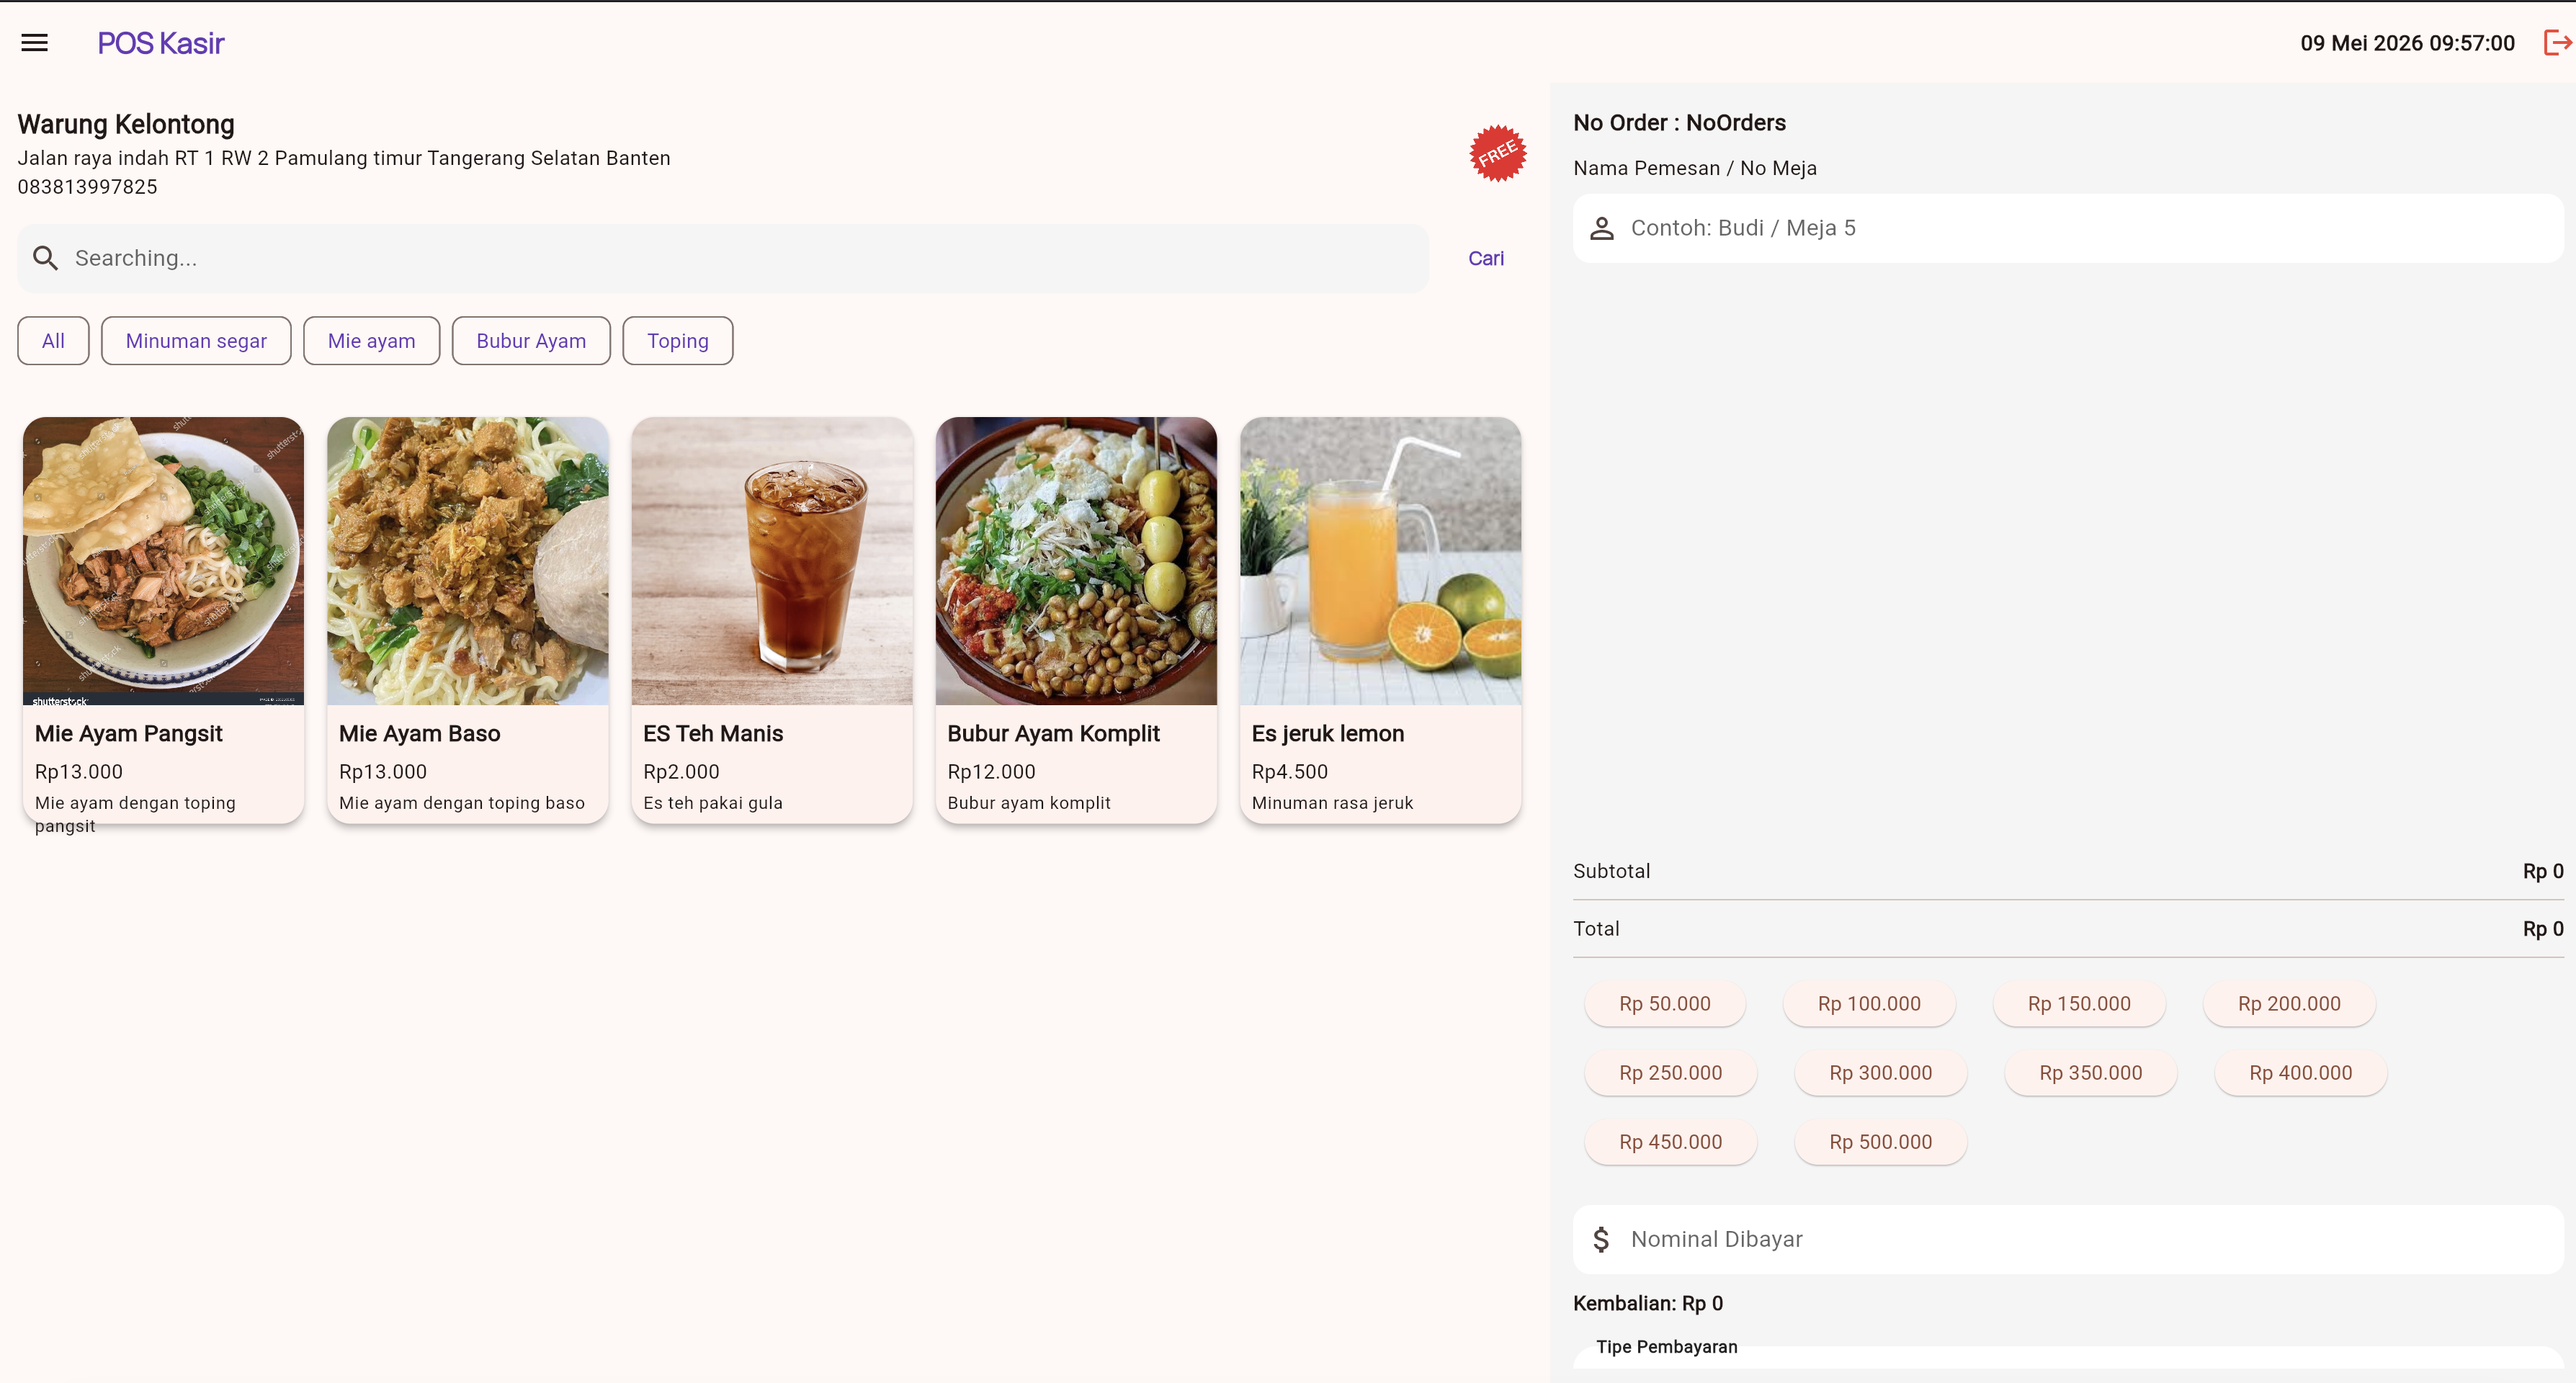Filter by Bubur Ayam category
2576x1383 pixels.
tap(531, 341)
